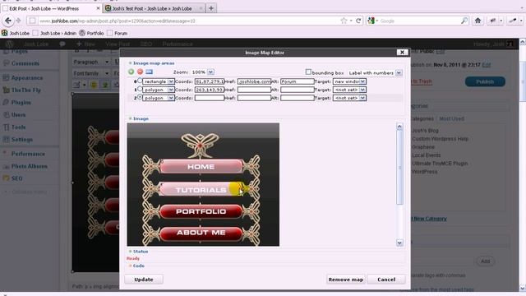The image size is (526, 296).
Task: Open Performance in WordPress sidebar
Action: pyautogui.click(x=28, y=154)
